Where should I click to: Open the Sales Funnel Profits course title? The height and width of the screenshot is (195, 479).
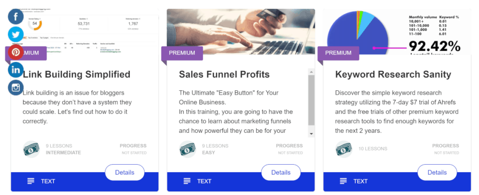224,74
